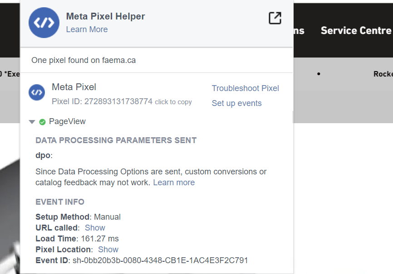Collapse the PageView event disclosure triangle
Screen dimensions: 393x274
(32, 122)
